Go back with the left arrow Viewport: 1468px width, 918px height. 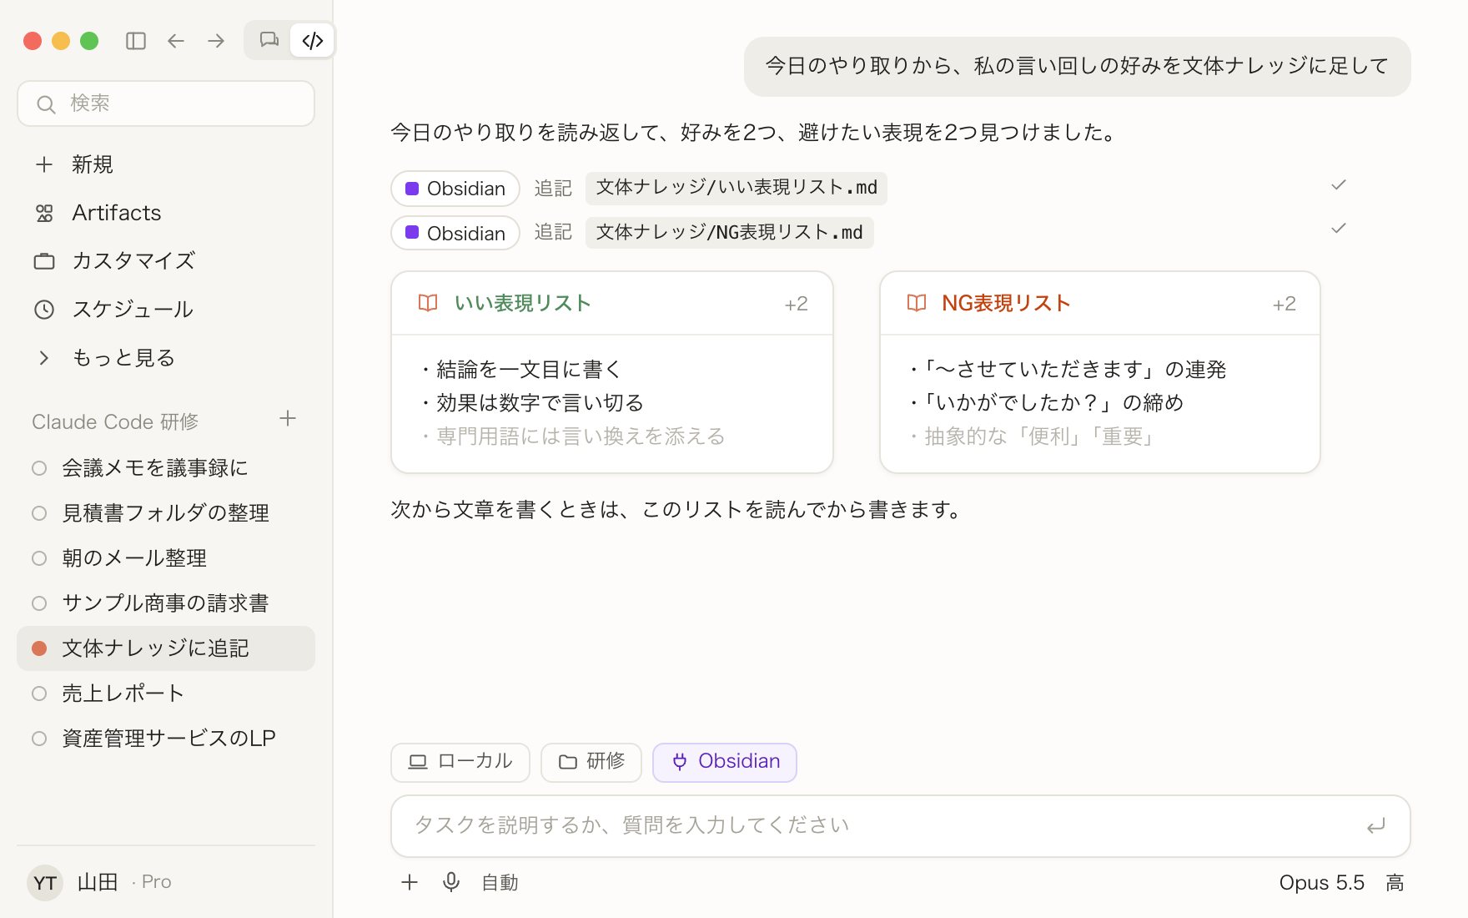(x=176, y=41)
